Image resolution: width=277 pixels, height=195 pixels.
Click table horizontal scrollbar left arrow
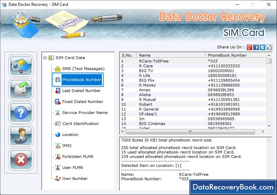[122, 131]
